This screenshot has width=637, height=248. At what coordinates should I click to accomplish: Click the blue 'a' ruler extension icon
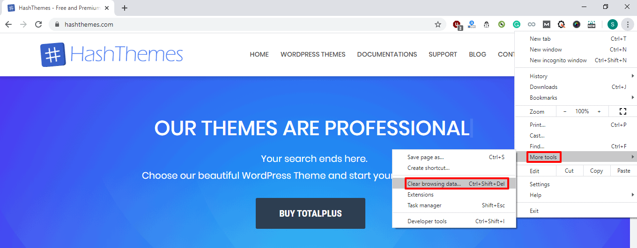tap(472, 24)
